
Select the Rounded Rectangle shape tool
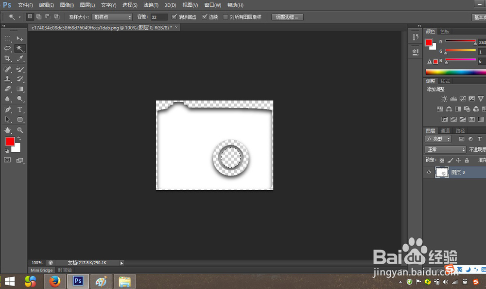tap(20, 119)
